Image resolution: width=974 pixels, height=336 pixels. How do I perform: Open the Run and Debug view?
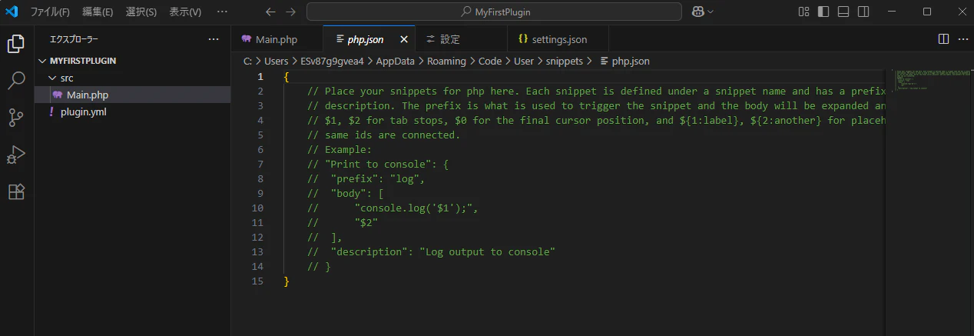[16, 155]
